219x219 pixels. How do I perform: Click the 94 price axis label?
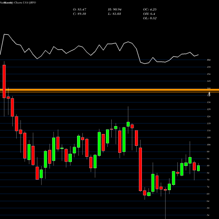(x=208, y=159)
